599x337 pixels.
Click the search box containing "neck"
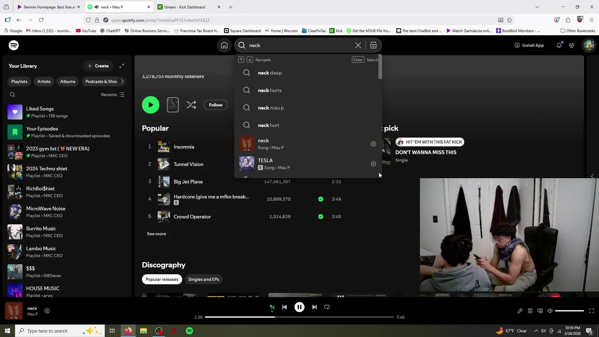coord(299,45)
